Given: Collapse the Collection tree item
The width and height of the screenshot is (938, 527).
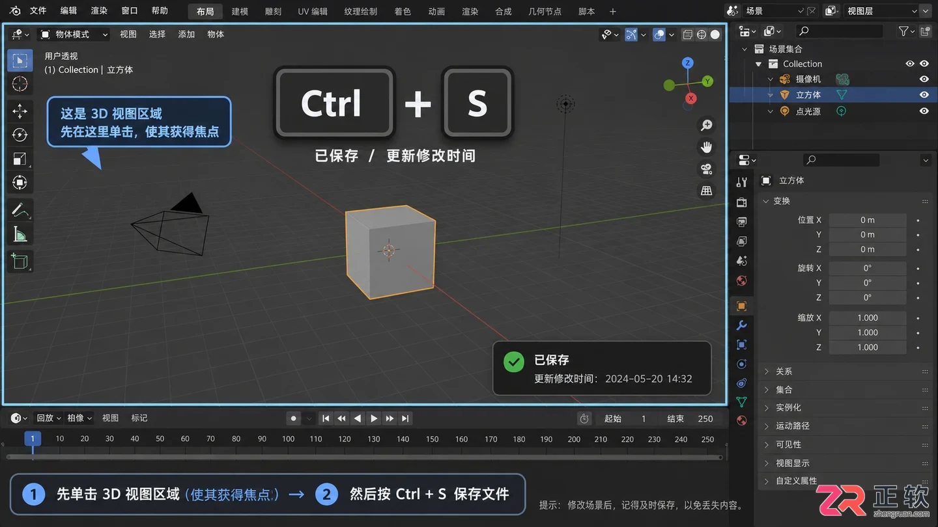Looking at the screenshot, I should click(x=758, y=64).
